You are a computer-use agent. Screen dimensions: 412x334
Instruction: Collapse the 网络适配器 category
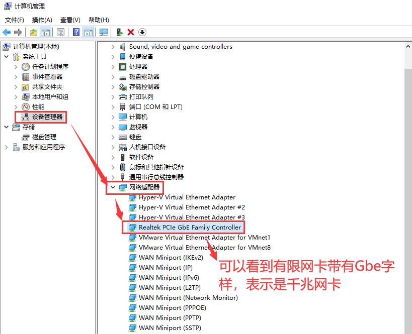(113, 187)
